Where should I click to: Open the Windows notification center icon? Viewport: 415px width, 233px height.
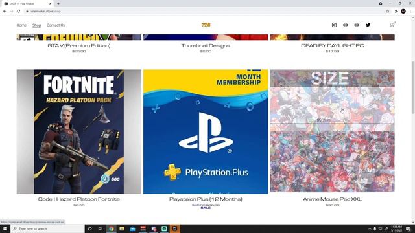(x=408, y=228)
